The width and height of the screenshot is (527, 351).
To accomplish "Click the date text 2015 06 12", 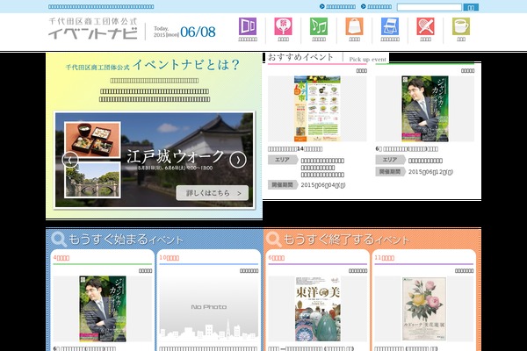I will tap(430, 172).
